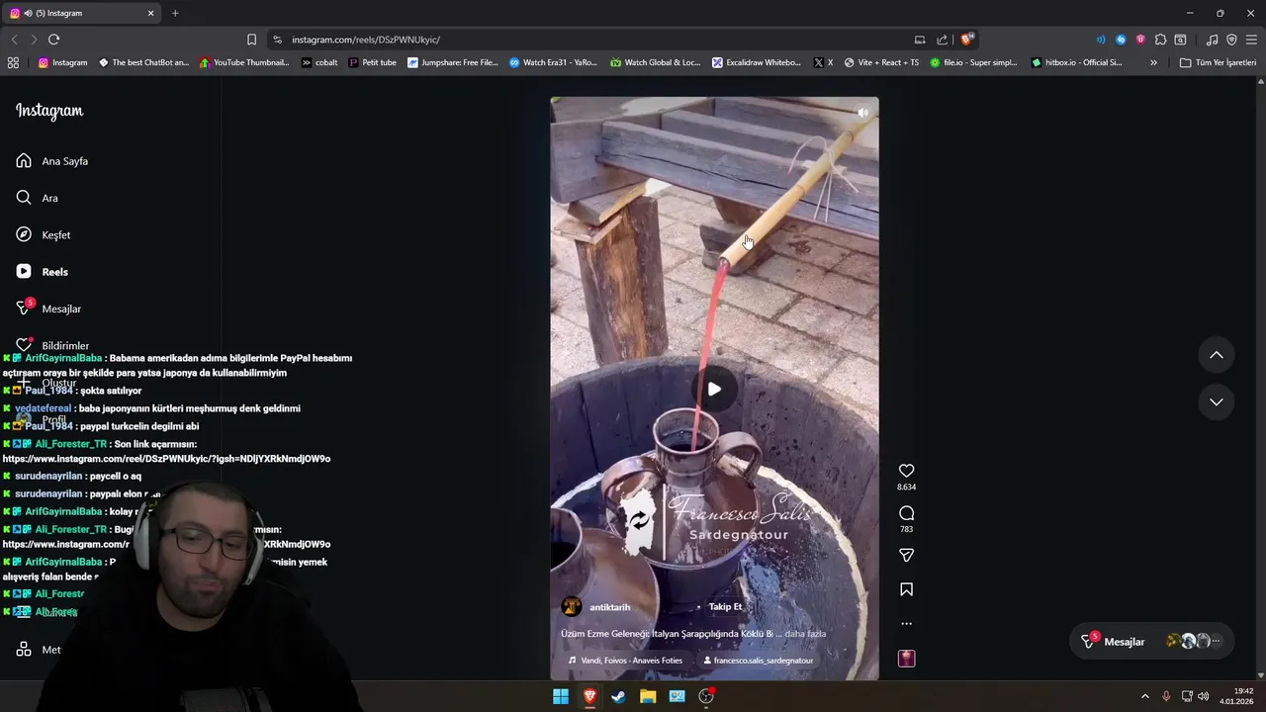
Task: Open the reel's audio thumbnail
Action: (906, 659)
